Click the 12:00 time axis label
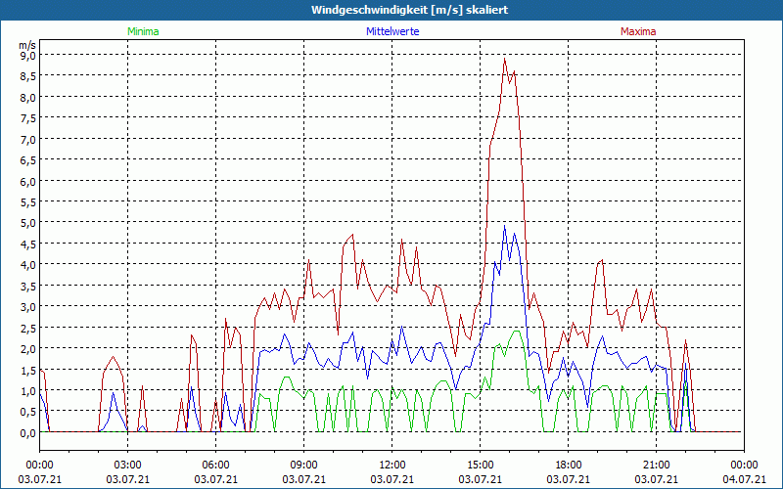 tap(392, 466)
